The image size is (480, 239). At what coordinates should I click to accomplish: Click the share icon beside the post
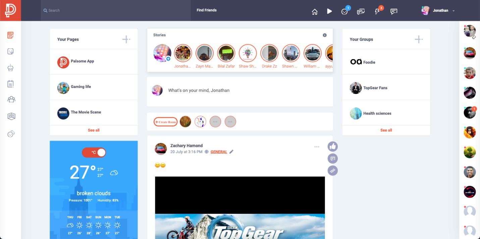coord(332,171)
